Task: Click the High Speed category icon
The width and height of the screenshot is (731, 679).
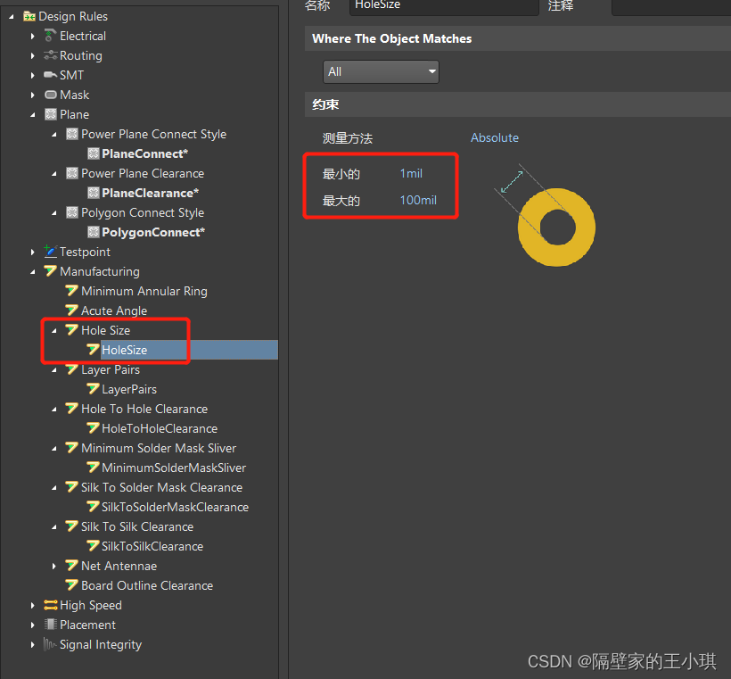Action: tap(50, 605)
